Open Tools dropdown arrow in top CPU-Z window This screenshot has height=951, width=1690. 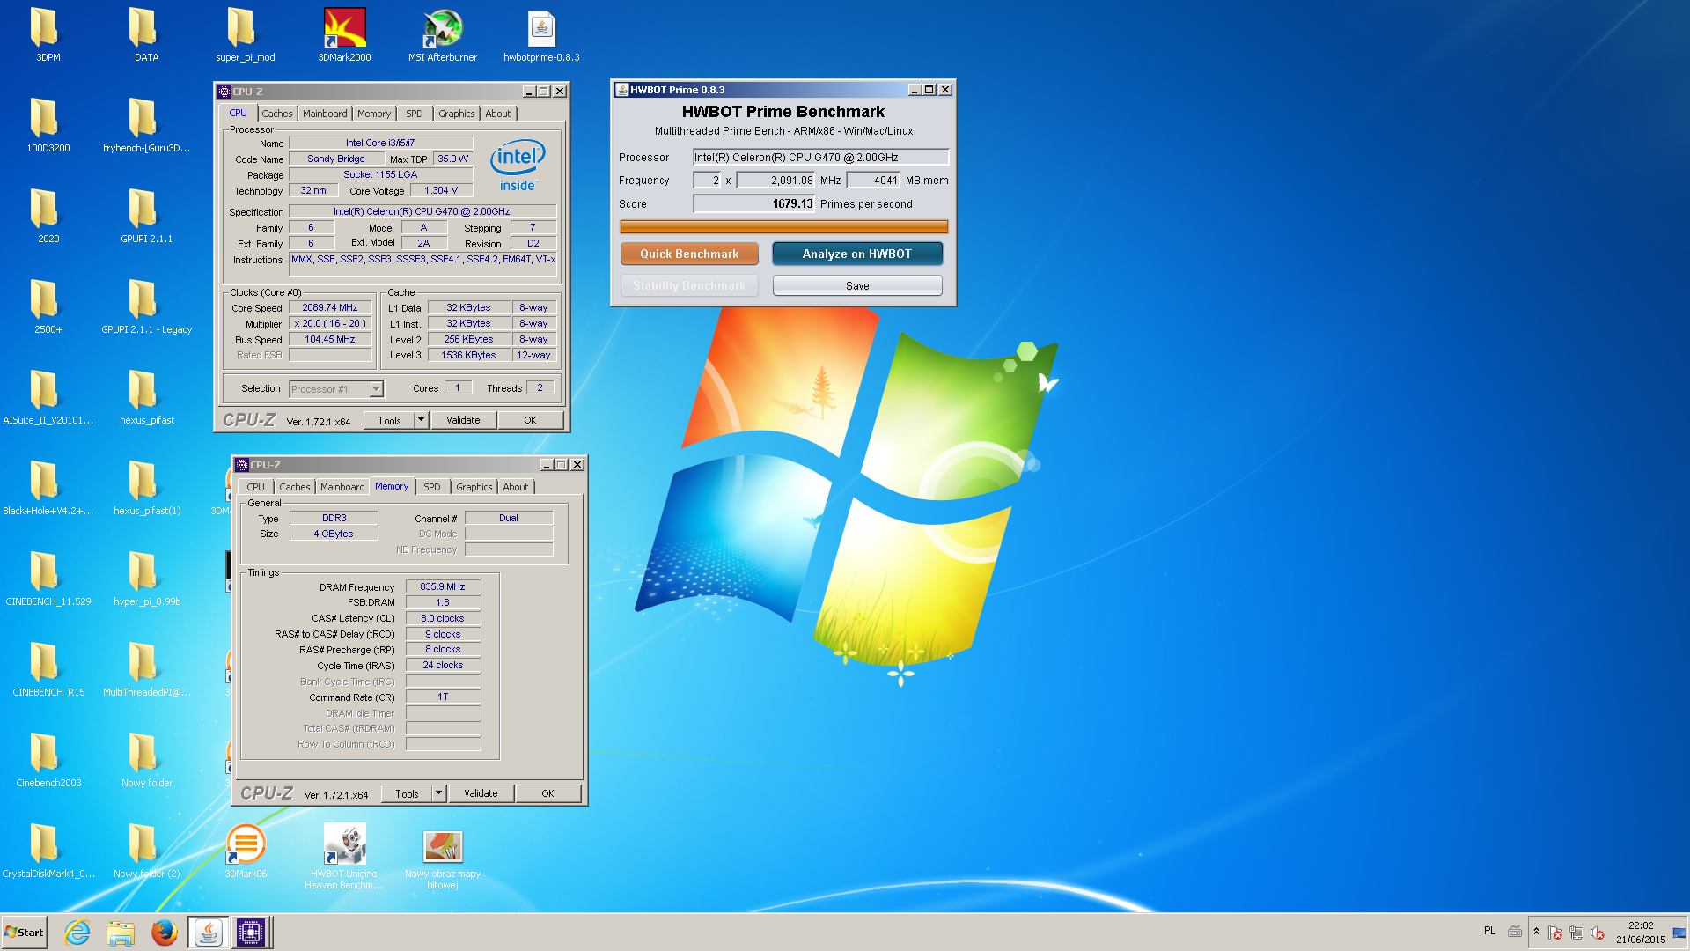421,420
